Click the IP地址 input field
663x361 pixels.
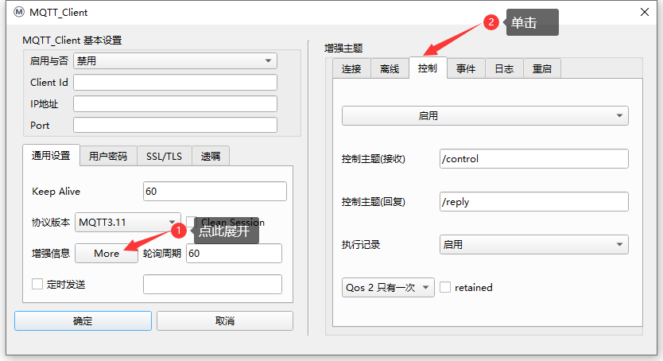pyautogui.click(x=175, y=104)
